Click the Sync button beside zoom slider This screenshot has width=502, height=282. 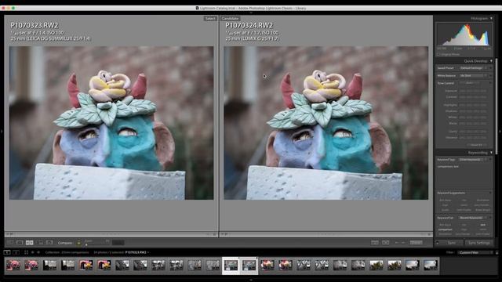pos(118,243)
